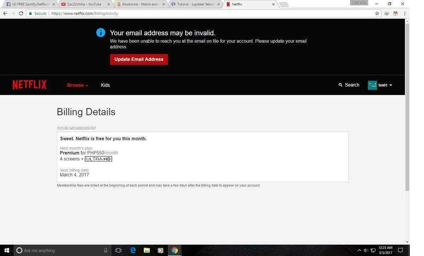Click the Secure padlock site info
Image resolution: width=424 pixels, height=256 pixels.
(37, 13)
